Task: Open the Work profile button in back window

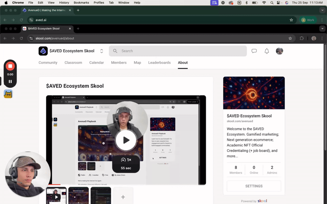Action: pyautogui.click(x=308, y=20)
